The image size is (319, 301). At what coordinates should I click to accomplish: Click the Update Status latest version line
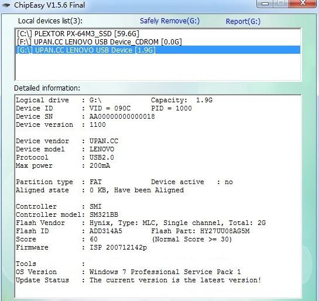click(x=138, y=281)
